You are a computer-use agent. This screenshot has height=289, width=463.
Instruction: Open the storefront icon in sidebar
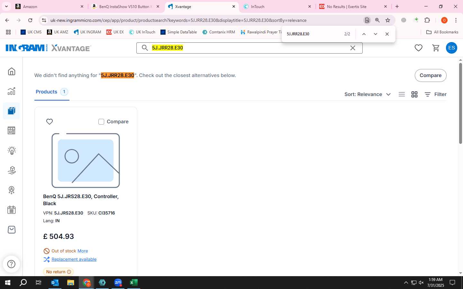tap(12, 130)
